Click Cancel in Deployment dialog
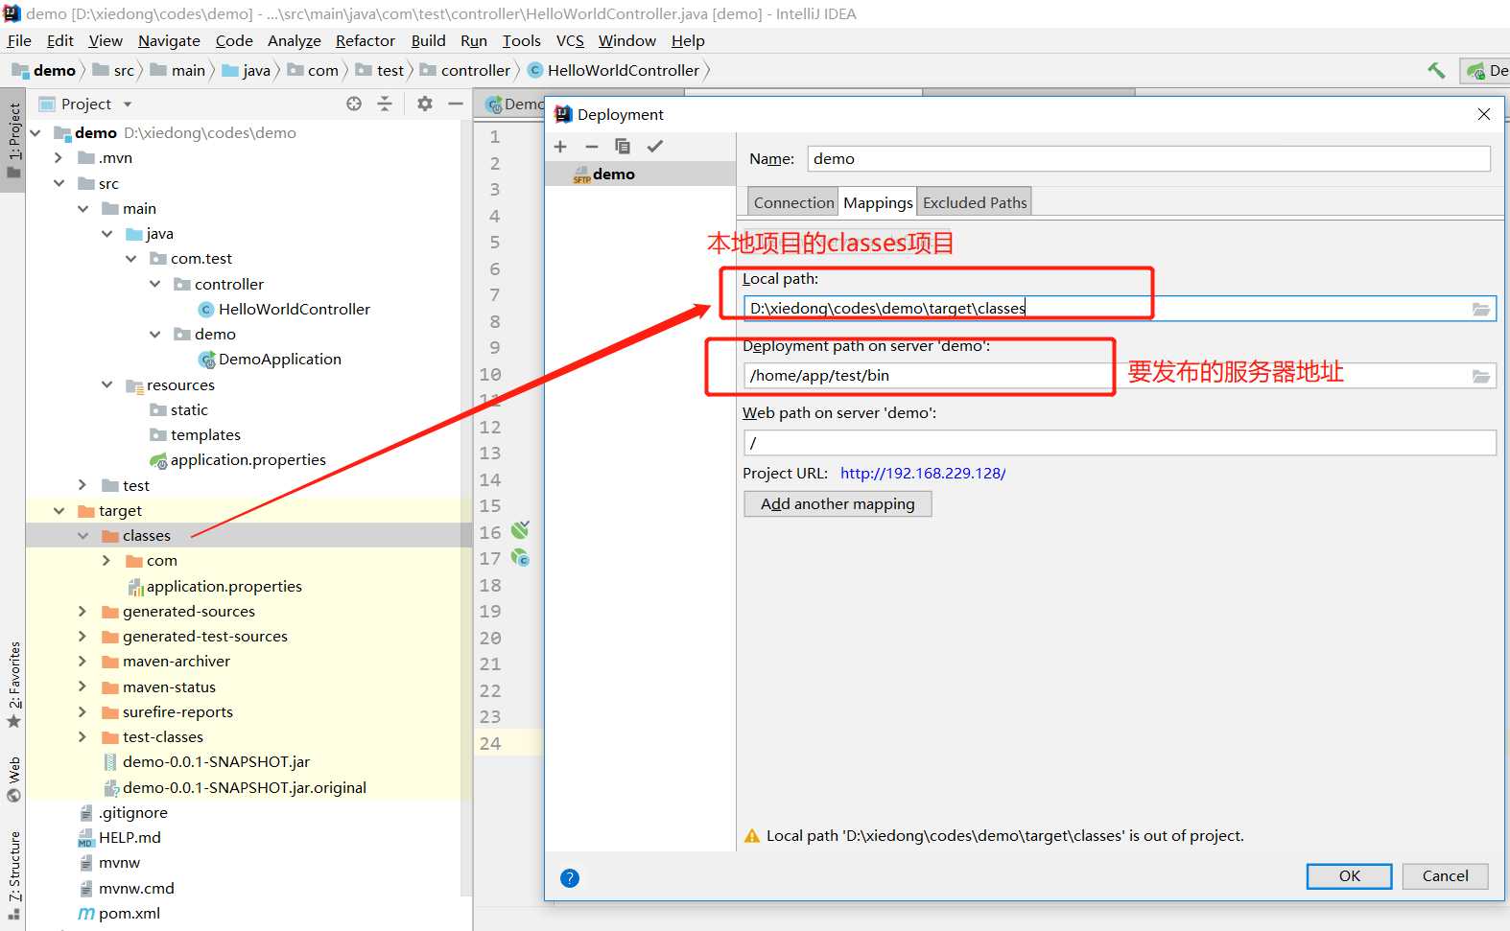The height and width of the screenshot is (931, 1510). (1445, 875)
